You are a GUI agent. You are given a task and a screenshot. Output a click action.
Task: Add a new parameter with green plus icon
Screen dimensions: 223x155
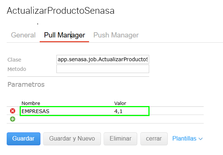click(13, 119)
